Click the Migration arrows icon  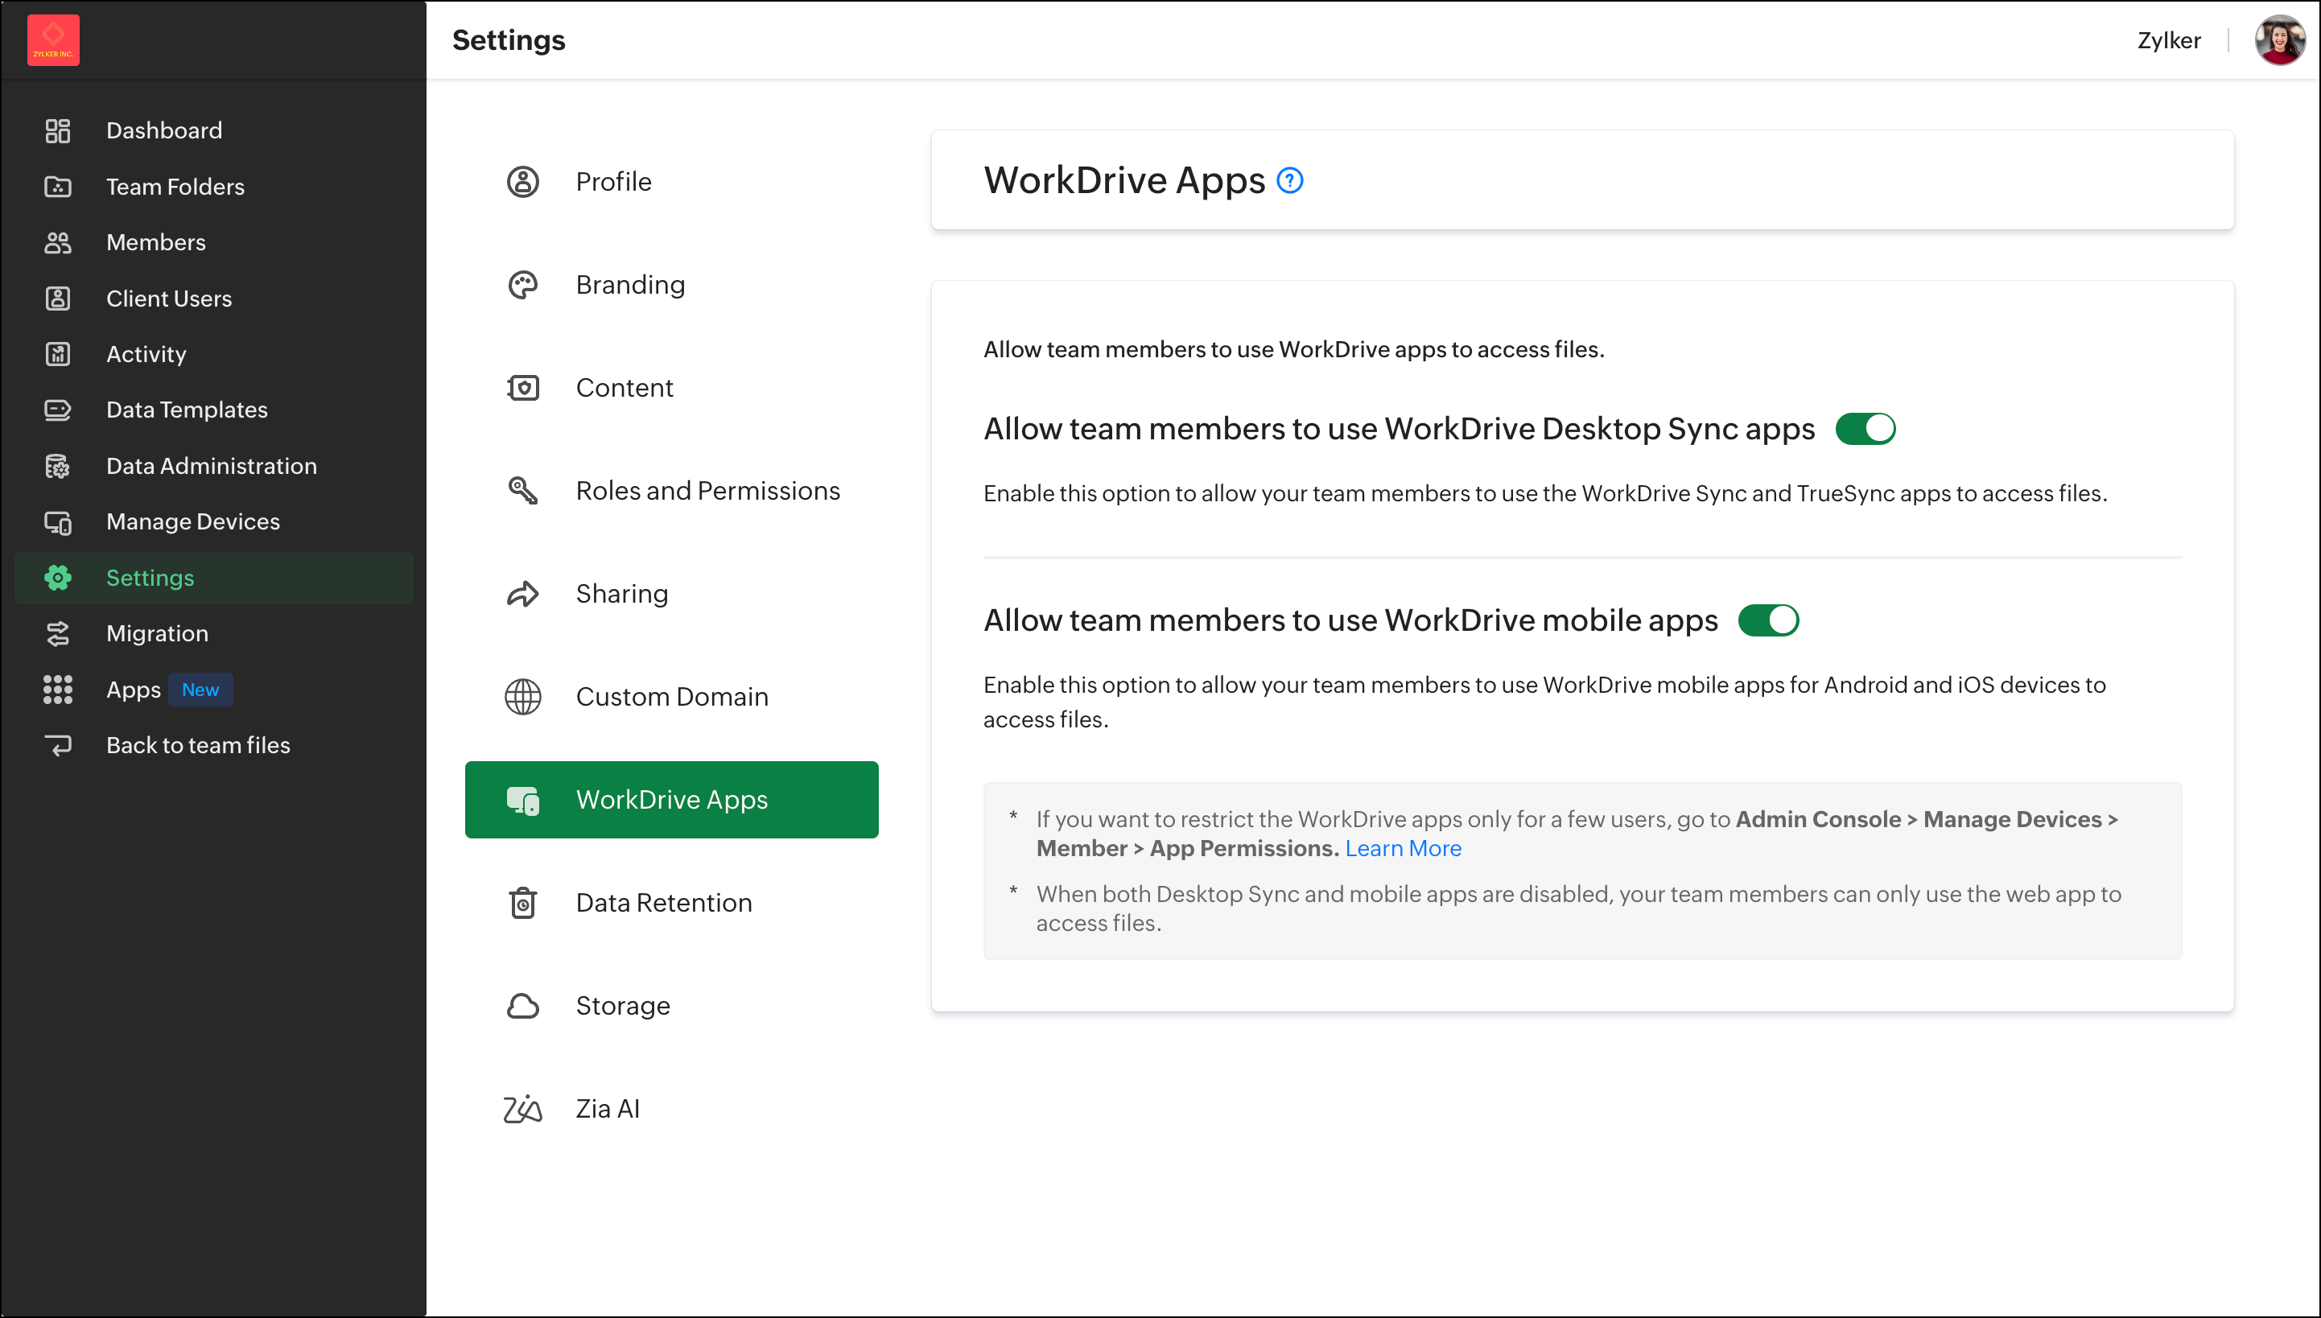pos(58,634)
